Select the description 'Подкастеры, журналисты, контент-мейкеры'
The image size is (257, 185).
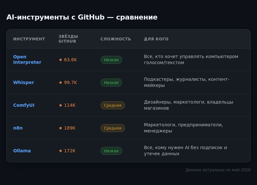[x=187, y=82]
